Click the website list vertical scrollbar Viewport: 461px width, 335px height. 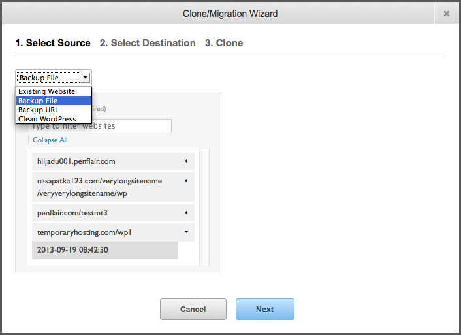[x=204, y=206]
